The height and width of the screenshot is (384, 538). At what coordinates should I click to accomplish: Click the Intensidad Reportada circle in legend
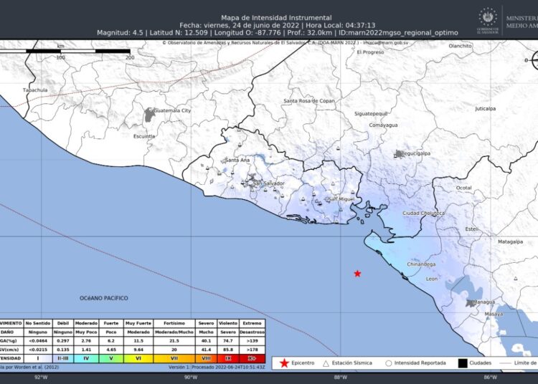pos(388,363)
